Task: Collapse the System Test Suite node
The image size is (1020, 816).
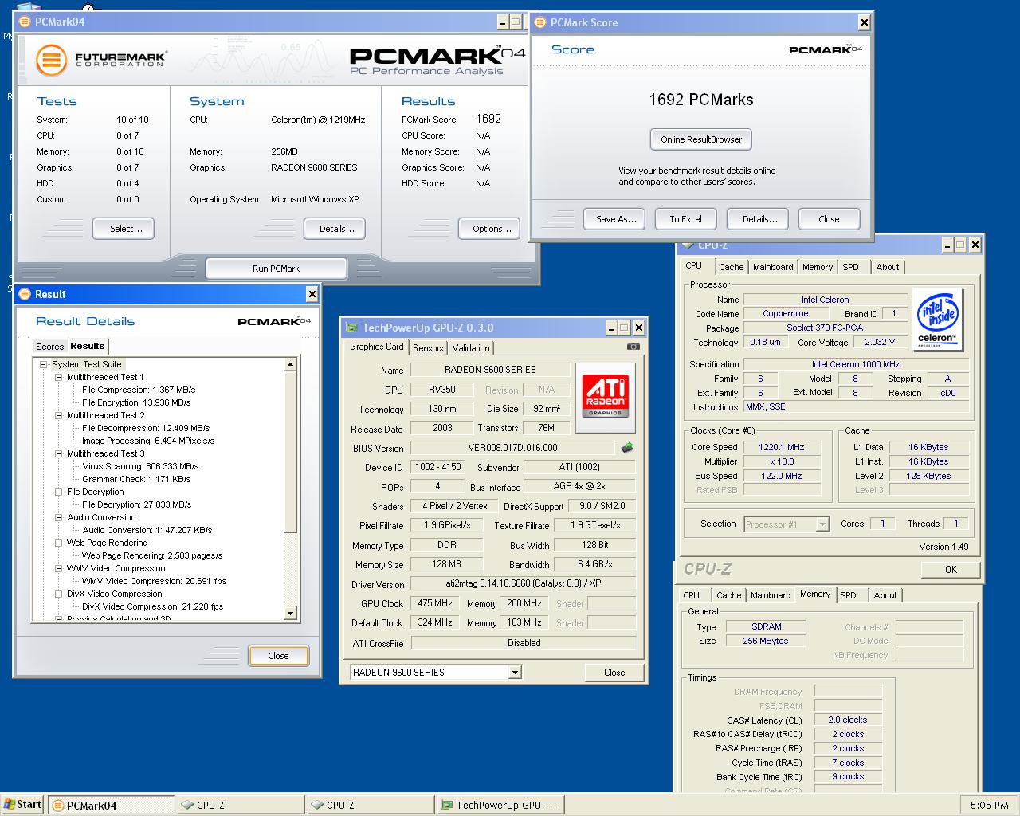Action: pos(44,364)
